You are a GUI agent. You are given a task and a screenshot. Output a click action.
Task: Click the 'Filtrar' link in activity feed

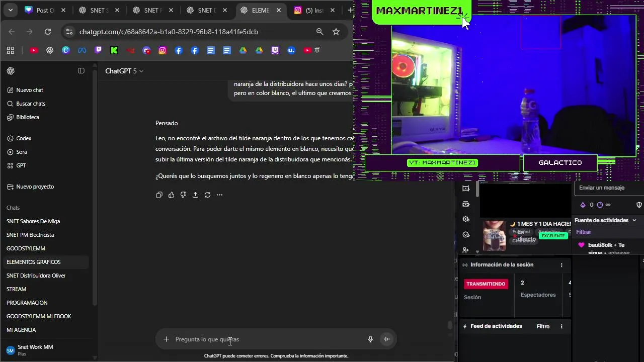584,232
